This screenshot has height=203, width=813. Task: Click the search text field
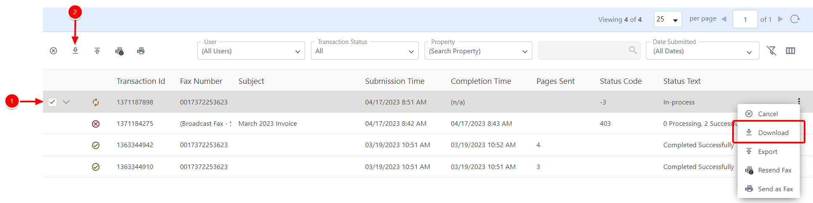pos(583,51)
